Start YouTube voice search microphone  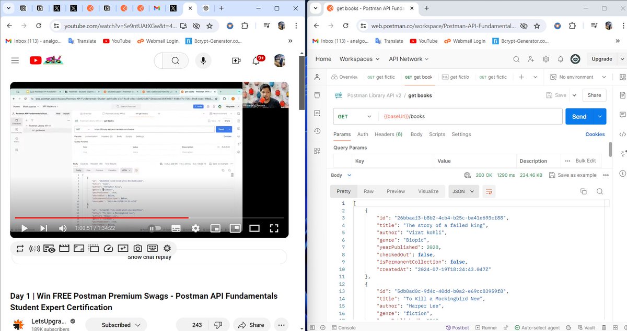203,61
